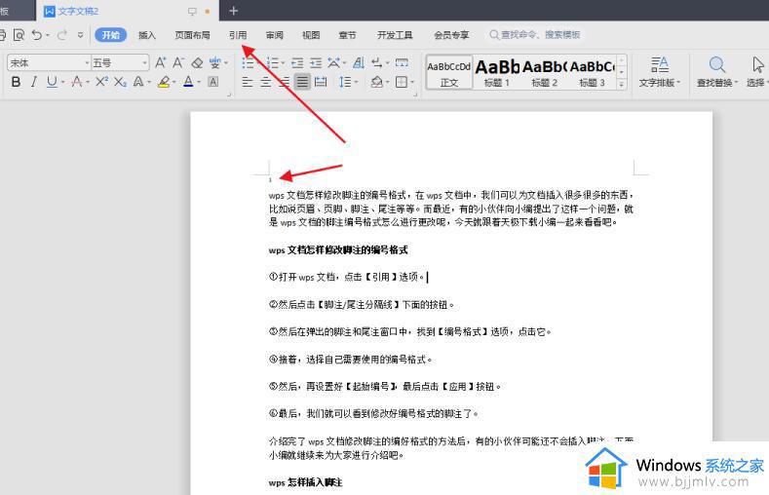Decrease paragraph indent

pyautogui.click(x=297, y=62)
